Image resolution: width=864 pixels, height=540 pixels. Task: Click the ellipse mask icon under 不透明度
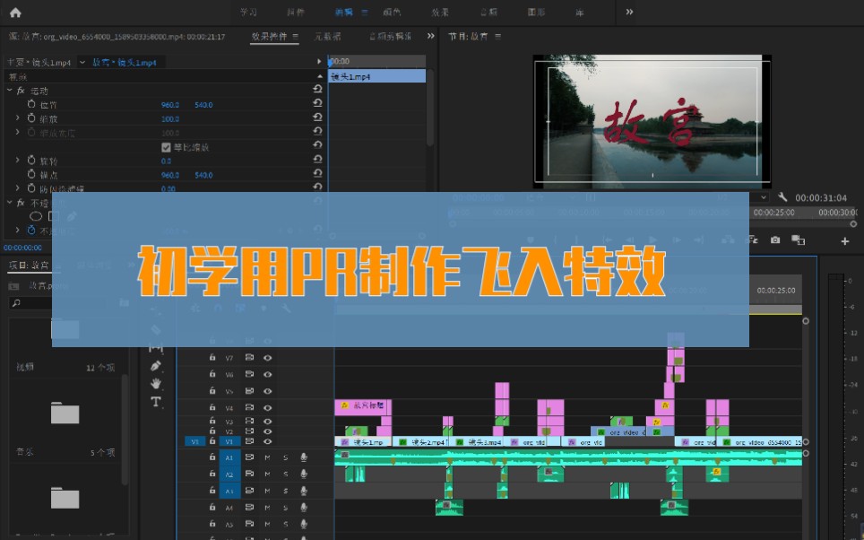click(35, 215)
